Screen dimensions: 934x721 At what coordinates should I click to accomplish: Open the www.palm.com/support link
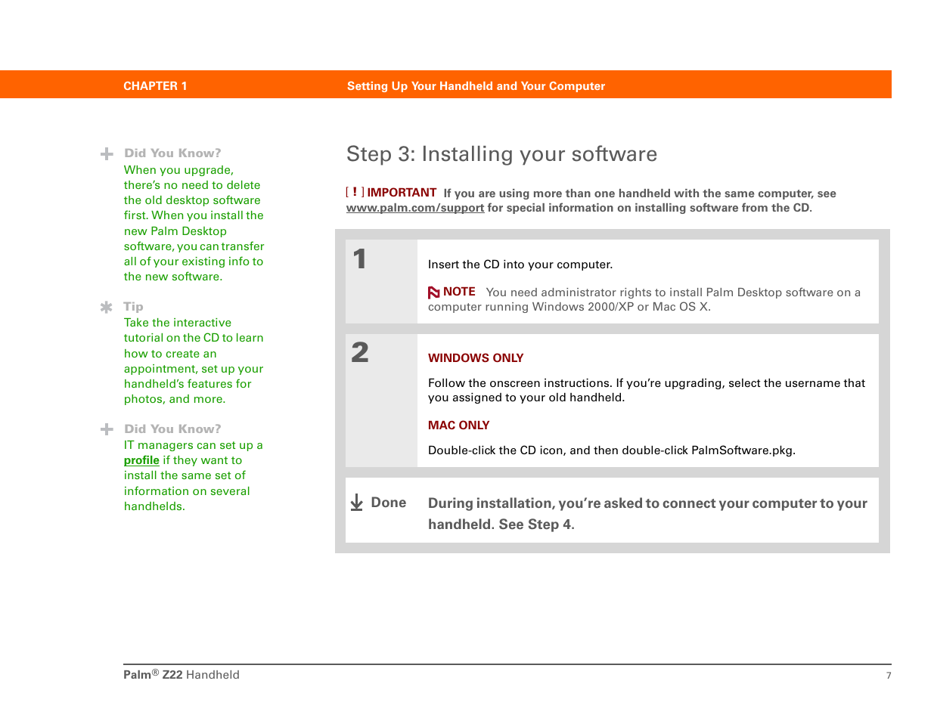click(x=415, y=208)
